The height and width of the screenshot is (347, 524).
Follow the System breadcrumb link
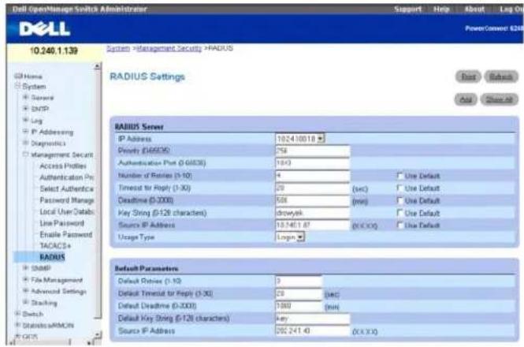118,48
